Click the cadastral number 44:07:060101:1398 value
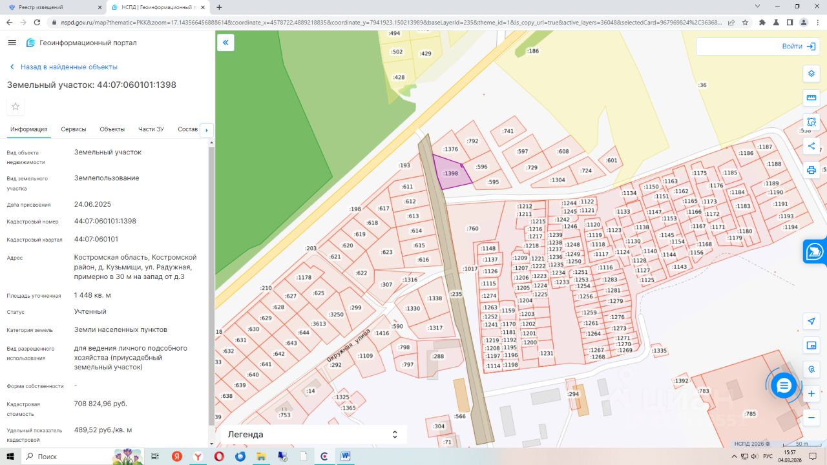827x465 pixels. click(105, 221)
